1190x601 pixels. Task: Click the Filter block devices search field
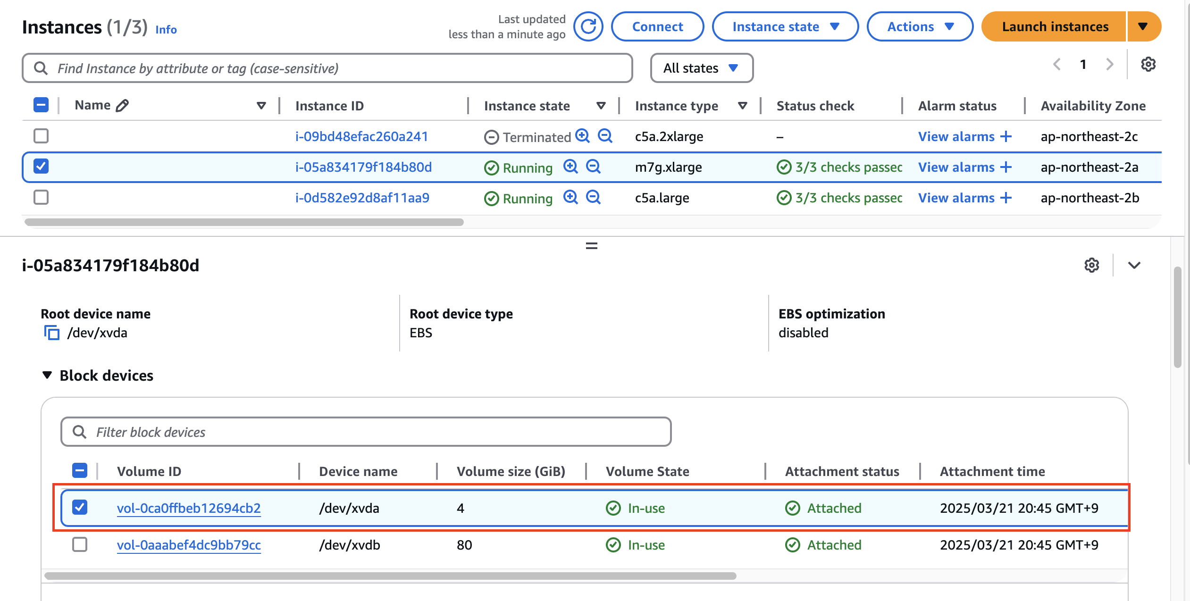pos(366,432)
